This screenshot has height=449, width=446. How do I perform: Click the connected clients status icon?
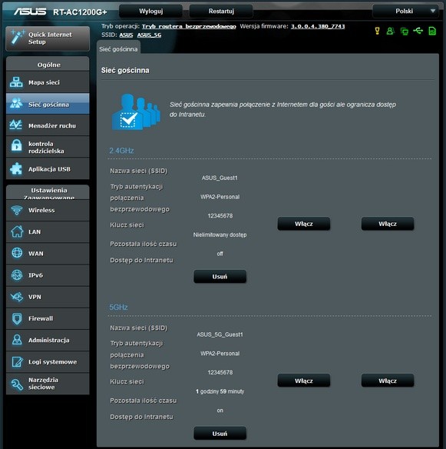coord(405,31)
